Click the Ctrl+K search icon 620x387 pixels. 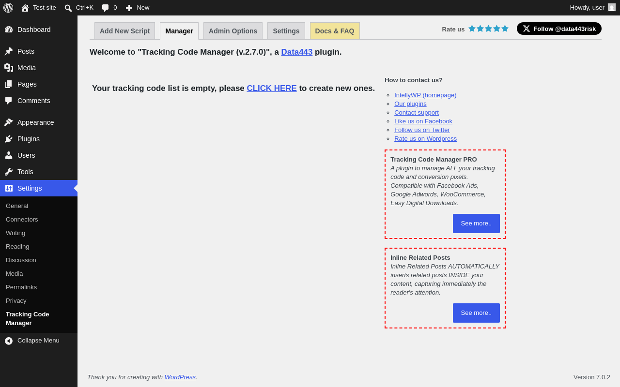click(68, 8)
